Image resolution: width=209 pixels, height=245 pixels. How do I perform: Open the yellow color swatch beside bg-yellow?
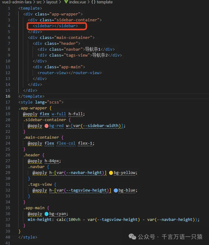point(111,173)
